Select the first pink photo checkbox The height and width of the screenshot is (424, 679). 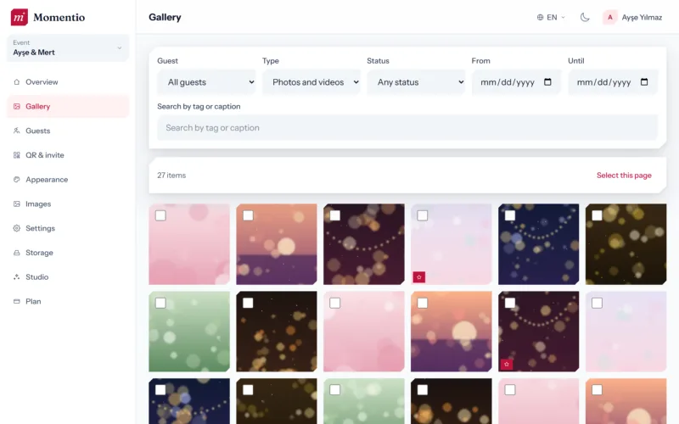160,215
